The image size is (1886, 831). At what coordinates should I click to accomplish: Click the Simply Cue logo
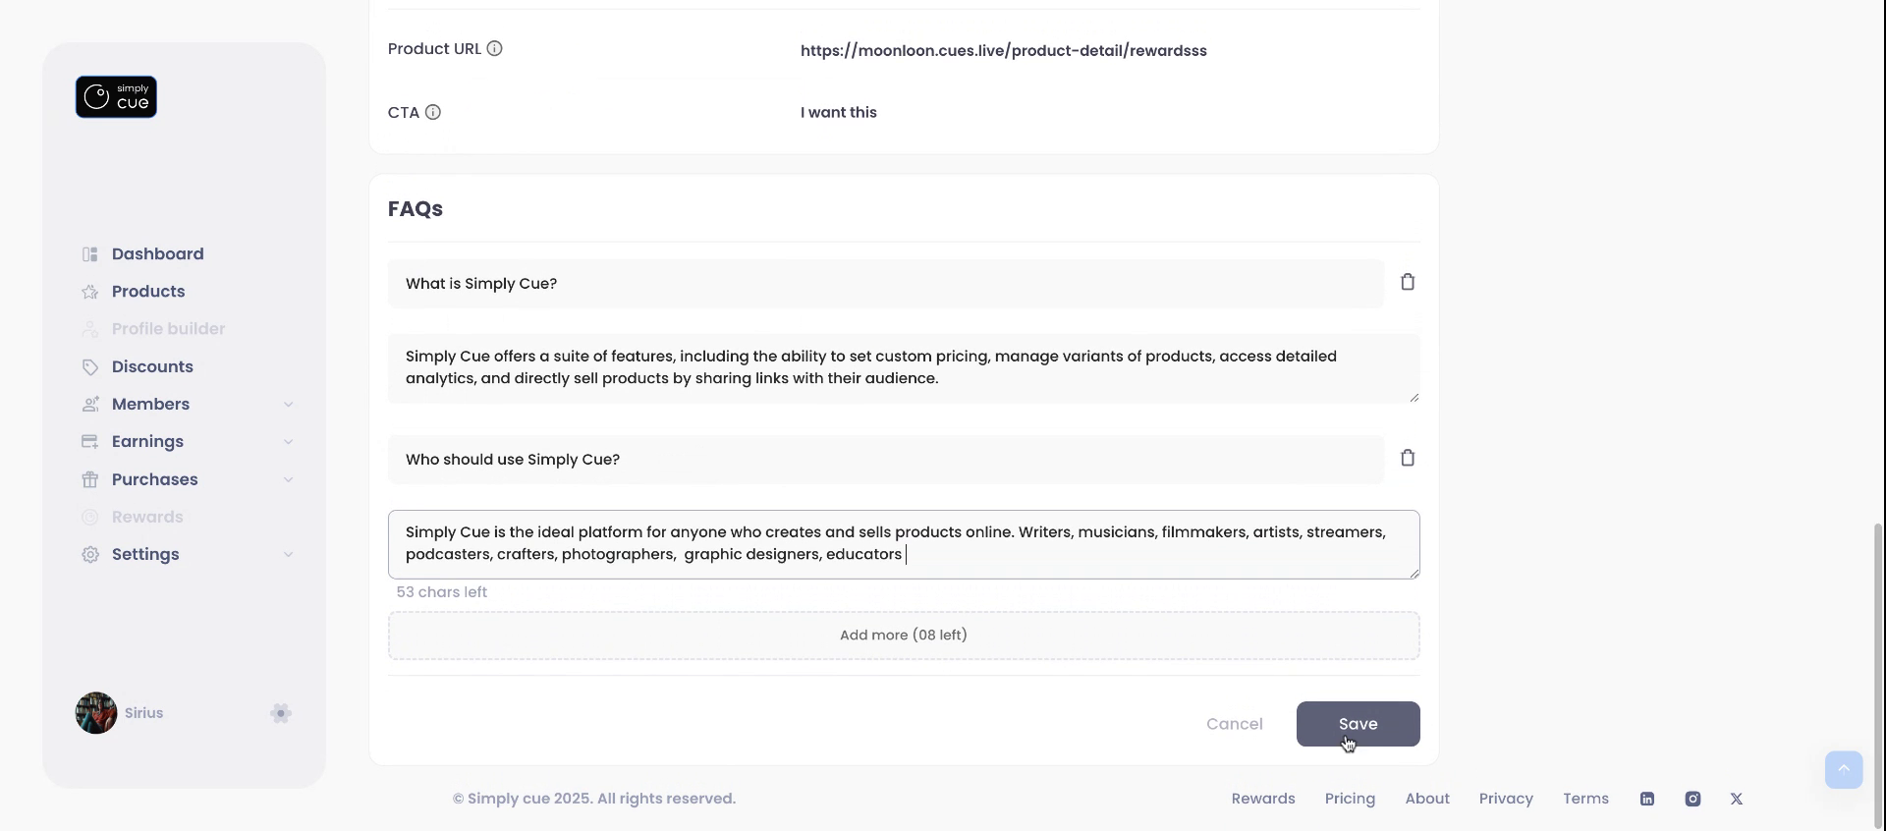(116, 97)
